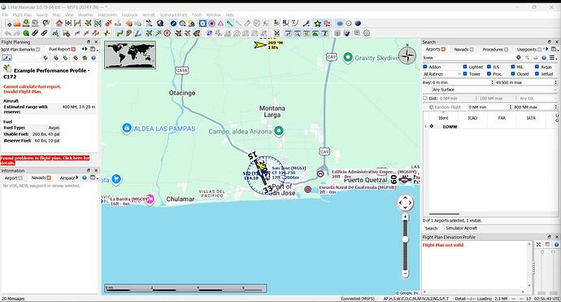Switch to Simulator Aircraft bottom tab
The width and height of the screenshot is (561, 302).
(461, 228)
